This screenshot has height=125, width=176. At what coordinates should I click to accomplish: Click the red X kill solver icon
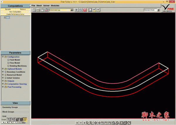tap(85, 10)
